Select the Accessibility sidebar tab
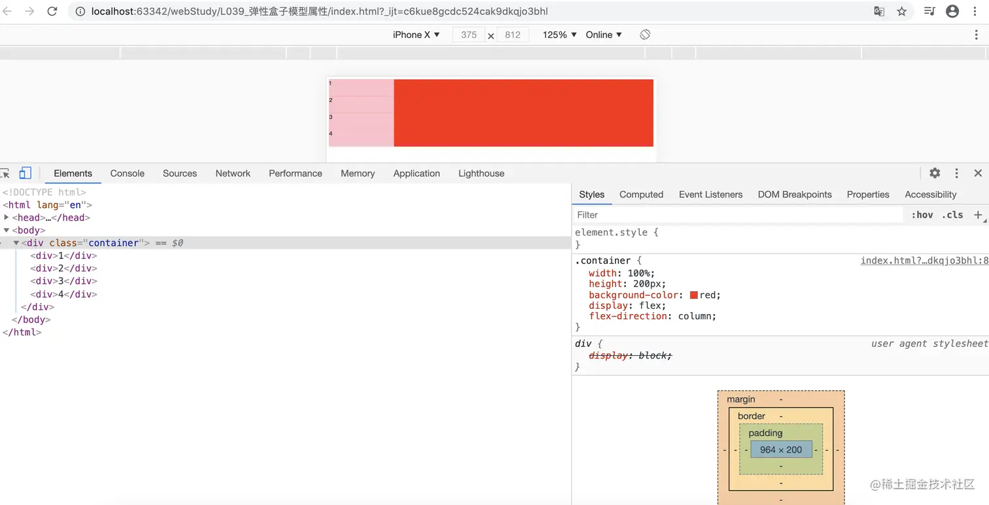Screen dimensions: 989x505 point(930,194)
